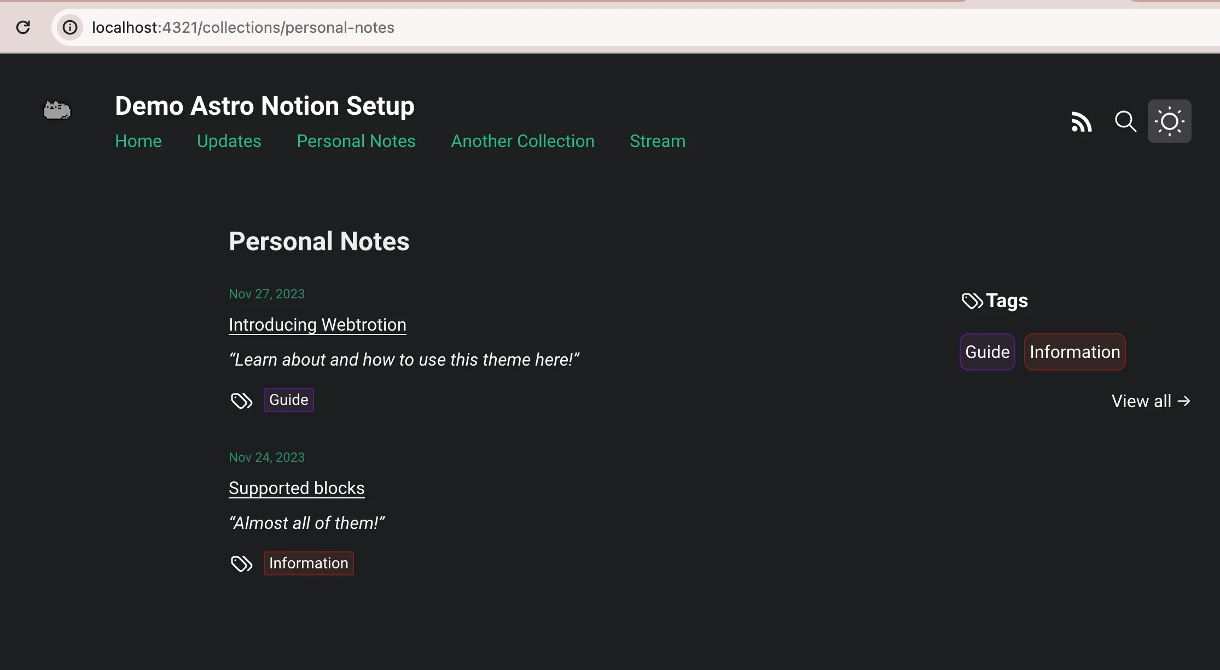Click the Tags heading icon in the sidebar
Screen dimensions: 1220x670
972,301
